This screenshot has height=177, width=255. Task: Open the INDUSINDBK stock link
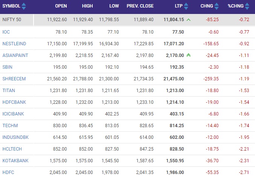(x=15, y=137)
